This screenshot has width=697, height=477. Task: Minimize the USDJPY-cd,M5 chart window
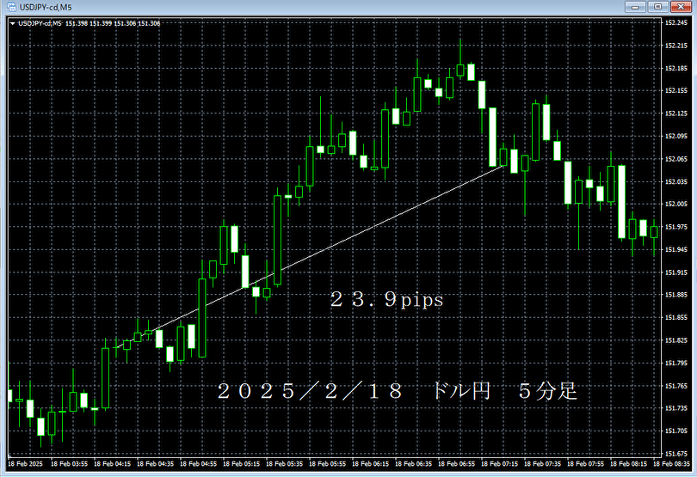(635, 7)
